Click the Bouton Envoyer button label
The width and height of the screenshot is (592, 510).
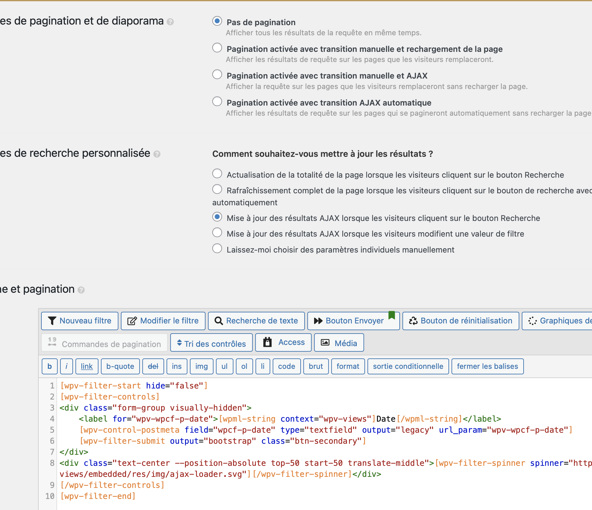pos(355,321)
